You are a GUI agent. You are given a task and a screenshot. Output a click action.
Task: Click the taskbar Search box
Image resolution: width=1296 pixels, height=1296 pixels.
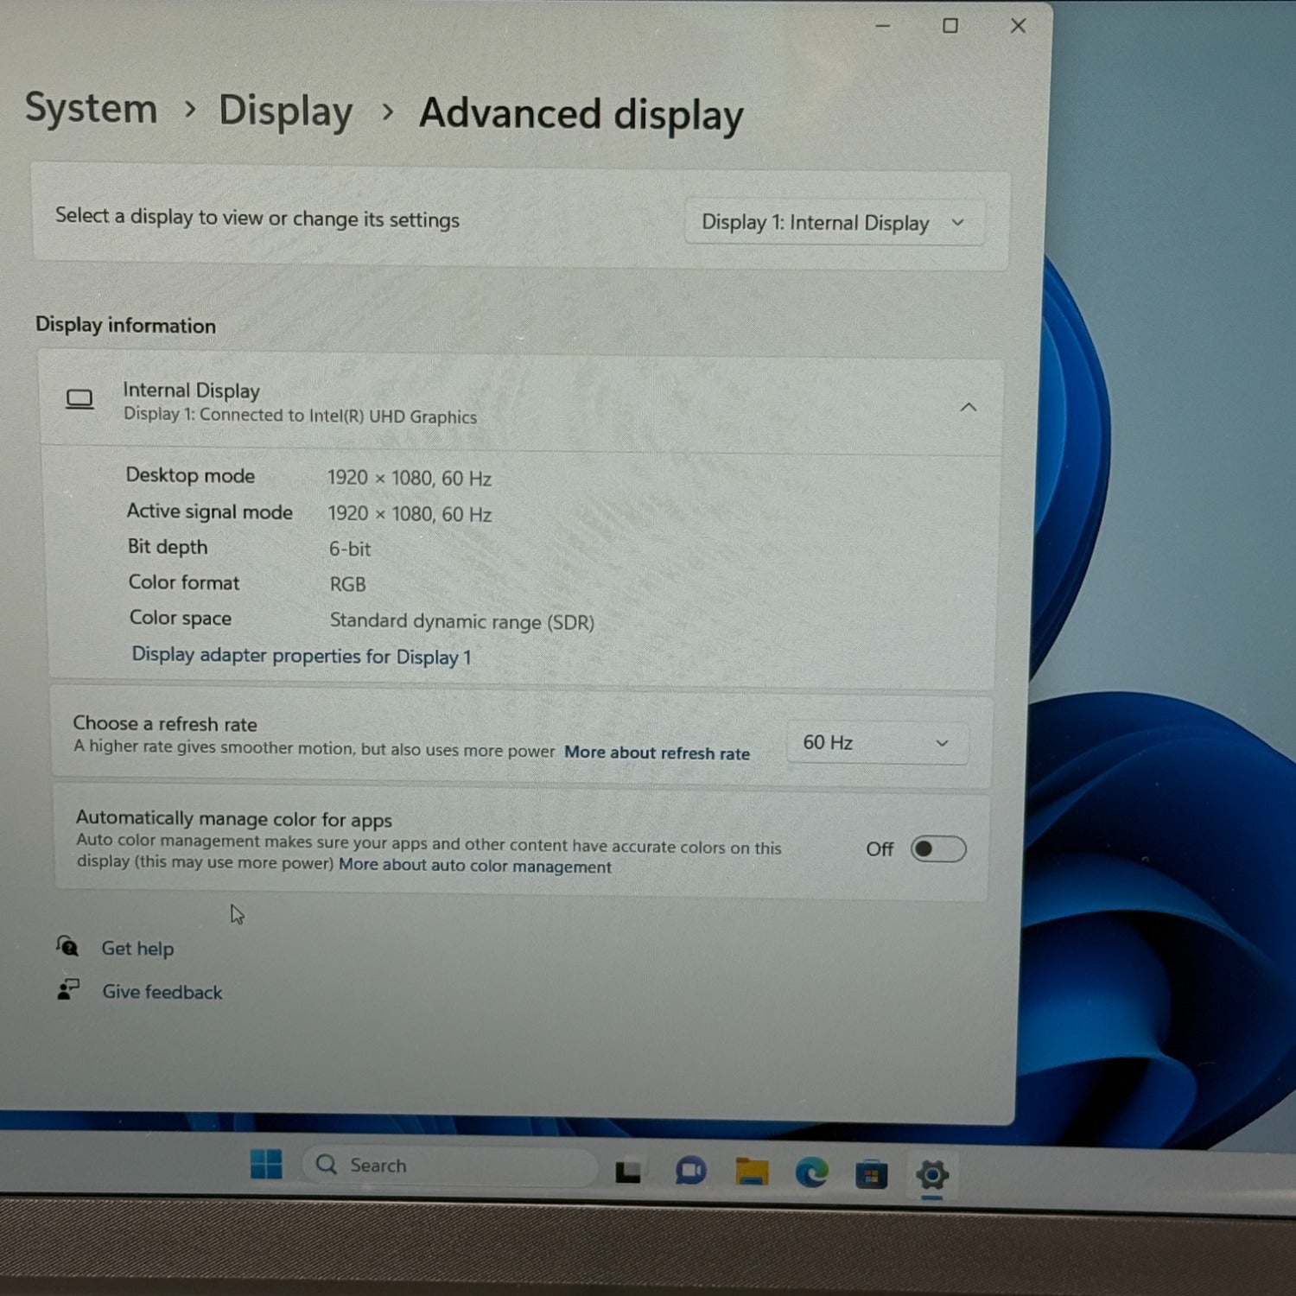[x=449, y=1166]
